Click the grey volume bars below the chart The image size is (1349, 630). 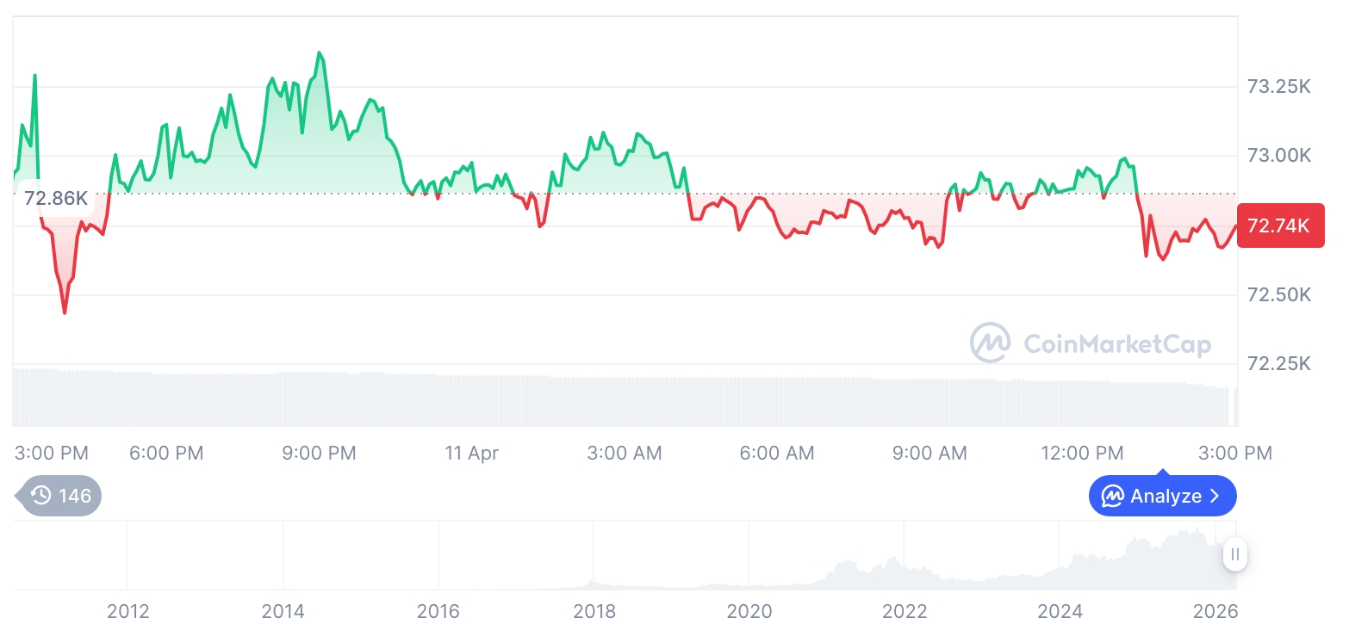(603, 400)
